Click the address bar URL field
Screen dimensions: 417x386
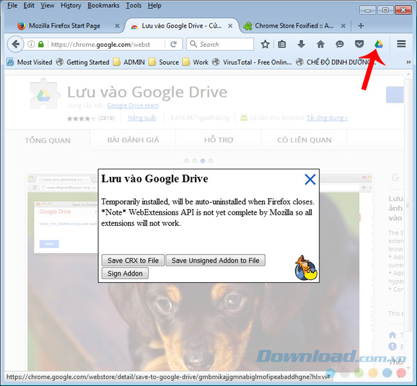click(x=106, y=44)
